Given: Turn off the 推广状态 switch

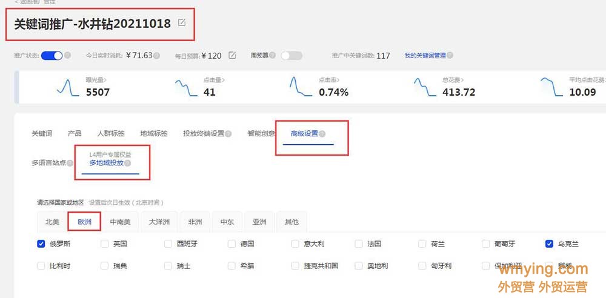Looking at the screenshot, I should pos(52,56).
